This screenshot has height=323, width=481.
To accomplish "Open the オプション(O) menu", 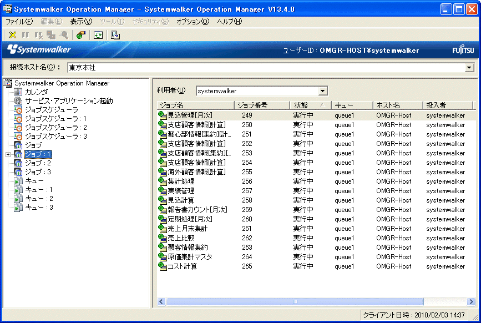I will [193, 22].
